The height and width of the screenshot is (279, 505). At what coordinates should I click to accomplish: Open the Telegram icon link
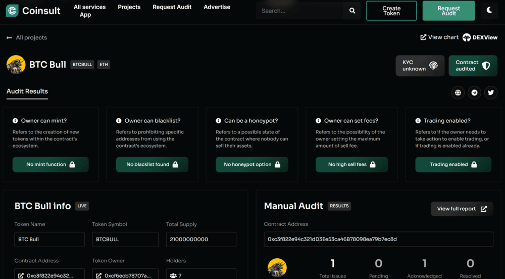point(474,93)
